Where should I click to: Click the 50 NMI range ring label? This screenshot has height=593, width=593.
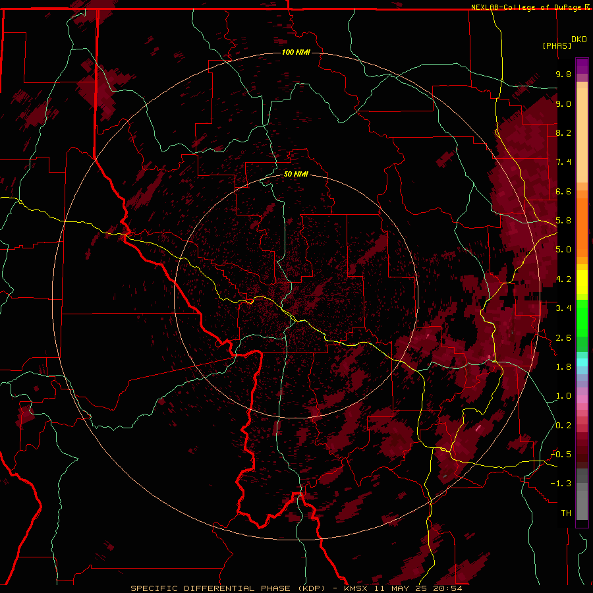click(x=296, y=174)
